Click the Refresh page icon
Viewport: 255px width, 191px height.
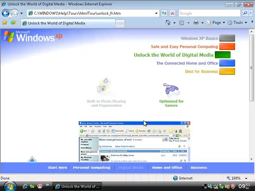coord(164,13)
